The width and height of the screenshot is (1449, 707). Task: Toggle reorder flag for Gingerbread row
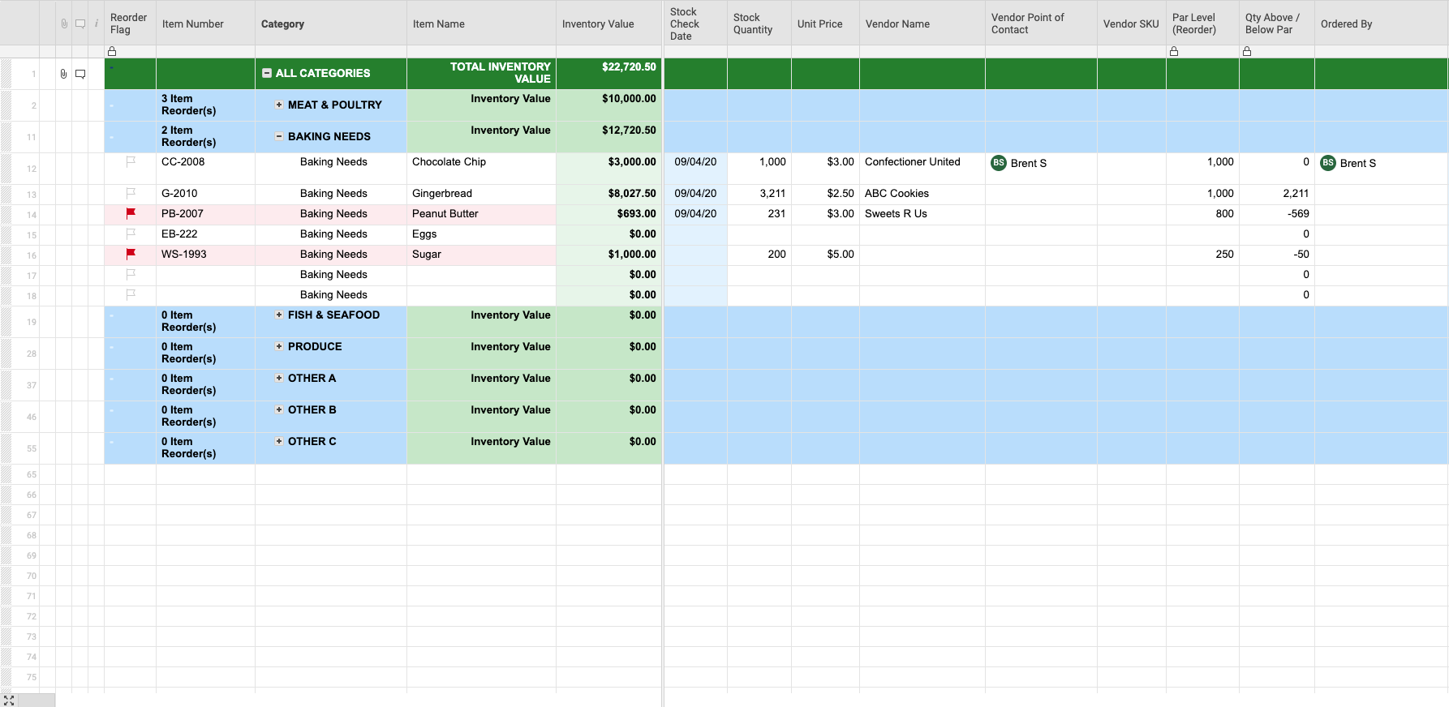[131, 193]
